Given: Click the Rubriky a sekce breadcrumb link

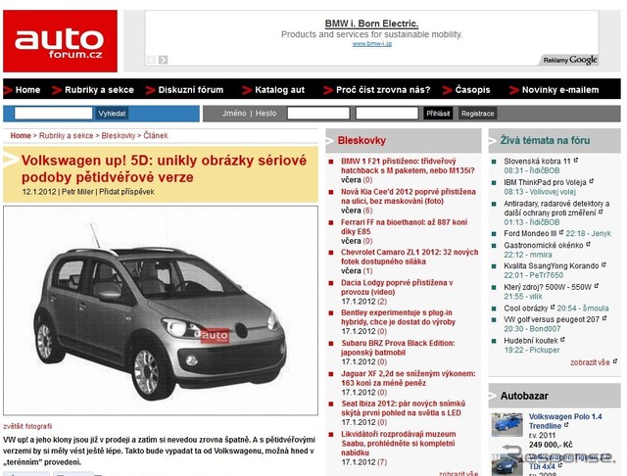Looking at the screenshot, I should point(66,135).
